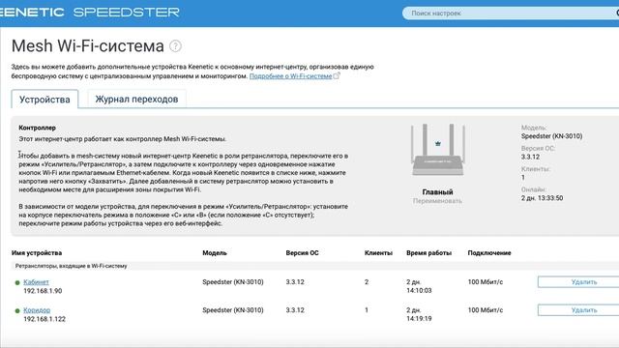Viewport: 619px width, 348px height.
Task: Click the controller OS version 3.3.12
Action: point(530,157)
